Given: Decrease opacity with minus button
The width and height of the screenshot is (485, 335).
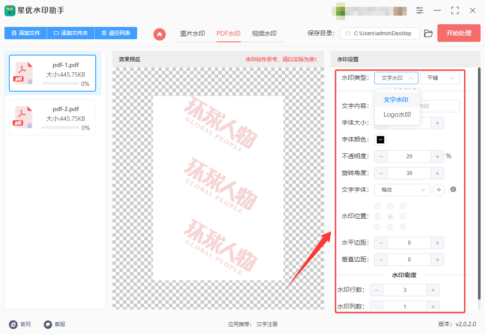Looking at the screenshot, I should (x=381, y=156).
